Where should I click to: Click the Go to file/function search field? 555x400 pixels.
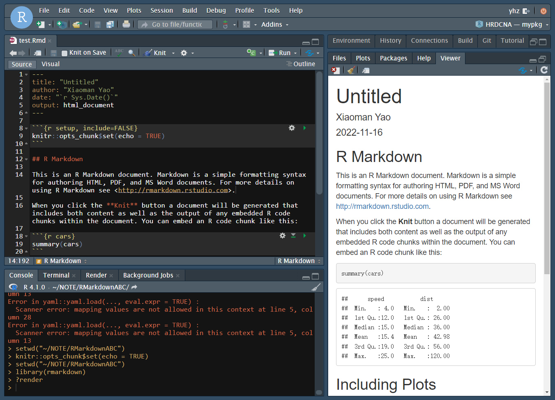tap(175, 25)
